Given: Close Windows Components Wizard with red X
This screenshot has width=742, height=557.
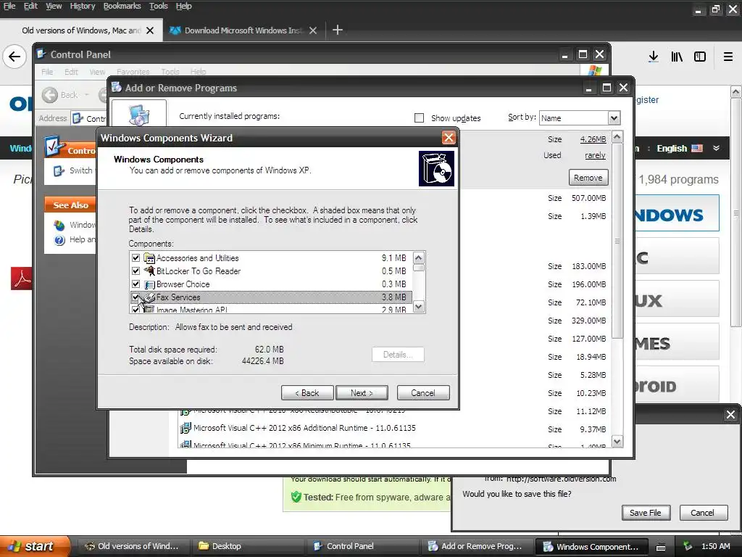Looking at the screenshot, I should (x=449, y=138).
